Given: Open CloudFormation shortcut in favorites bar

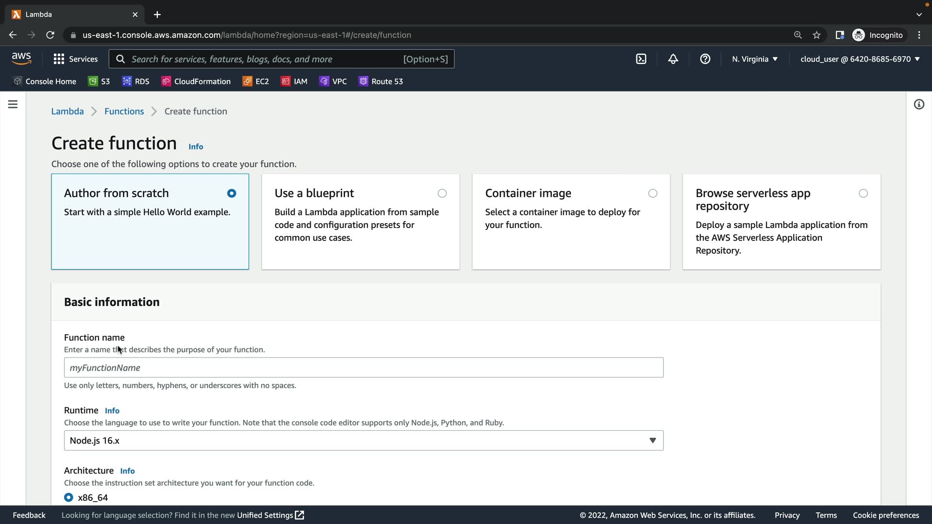Looking at the screenshot, I should click(x=196, y=82).
